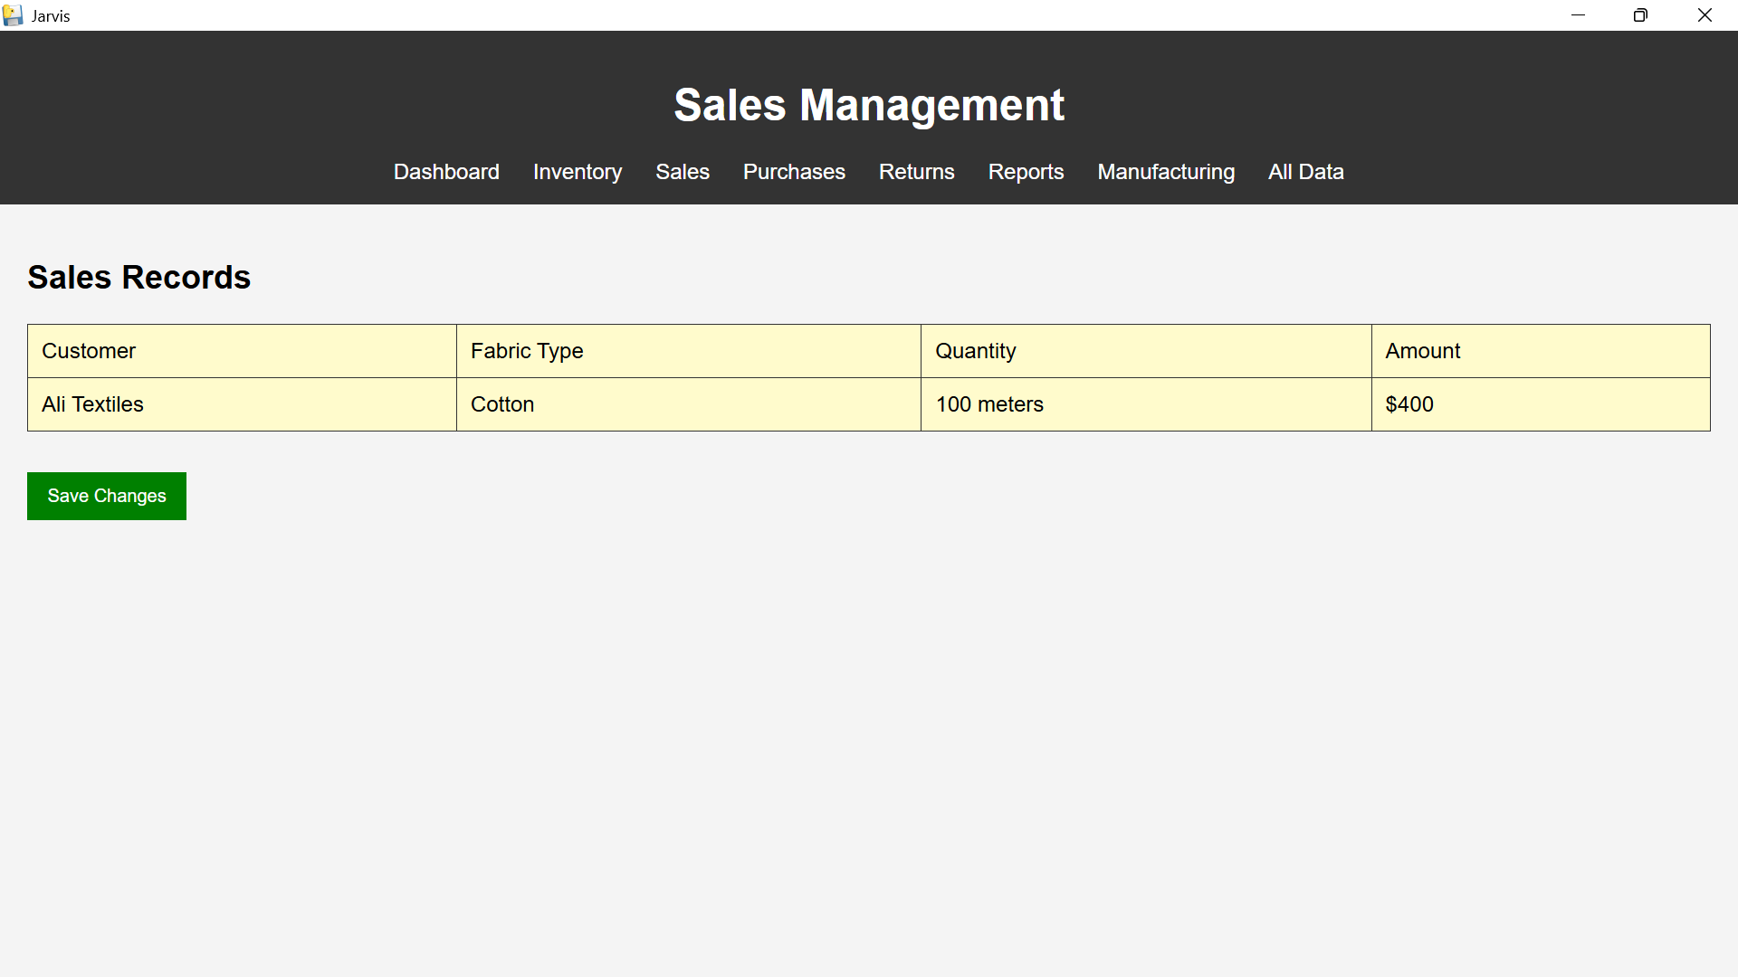Click the Ali Textiles customer cell

pos(242,404)
